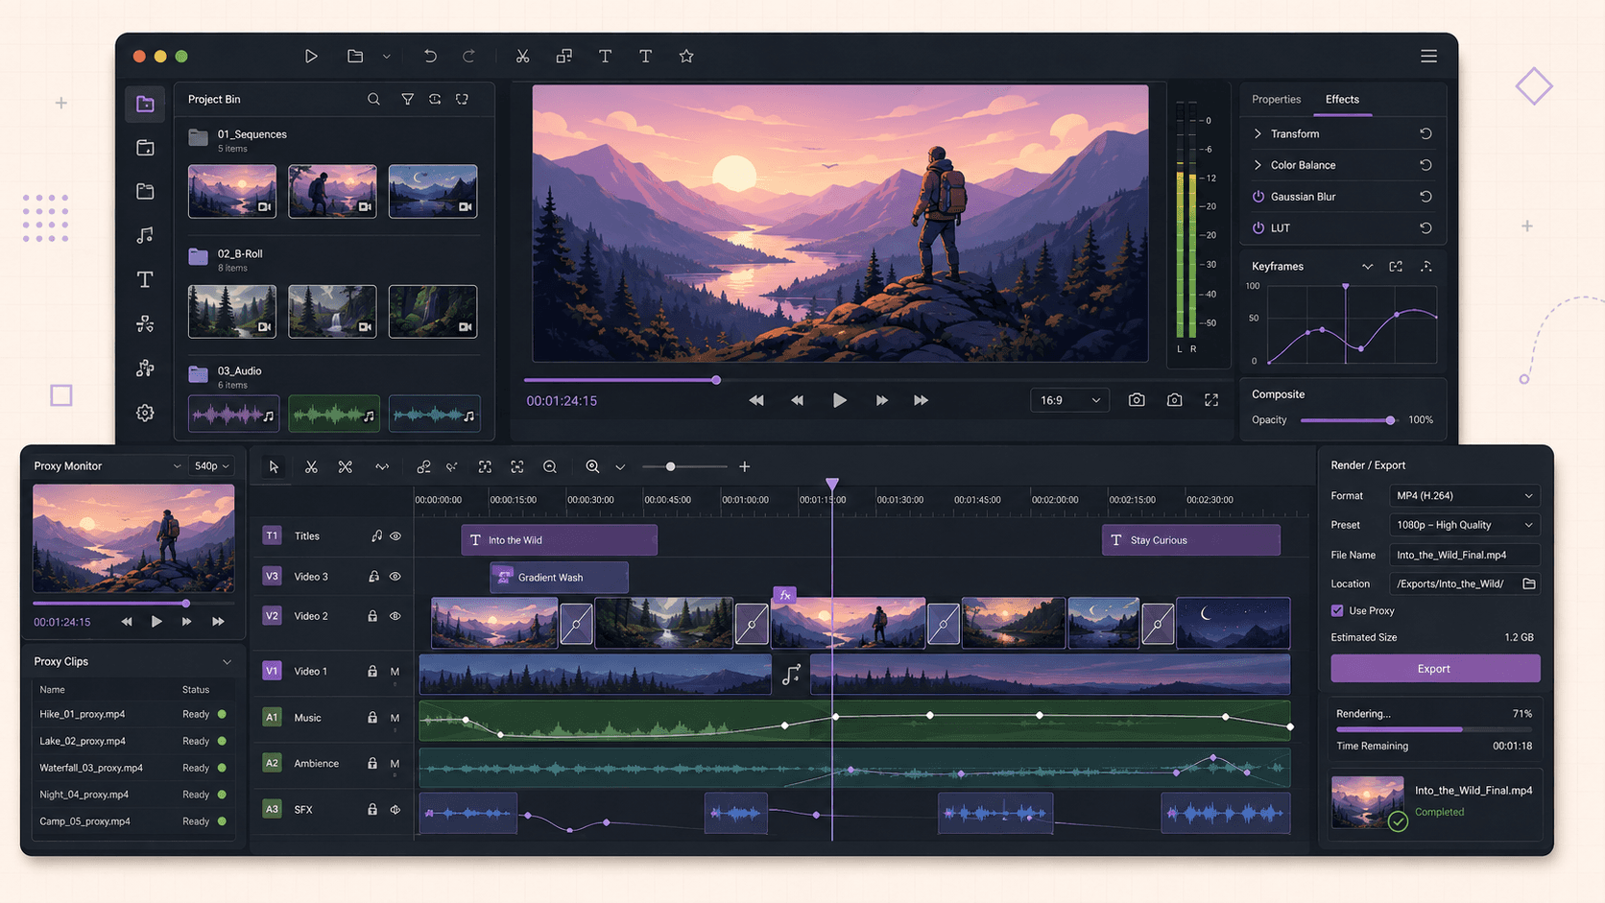
Task: Mute the Ambience track
Action: (x=395, y=764)
